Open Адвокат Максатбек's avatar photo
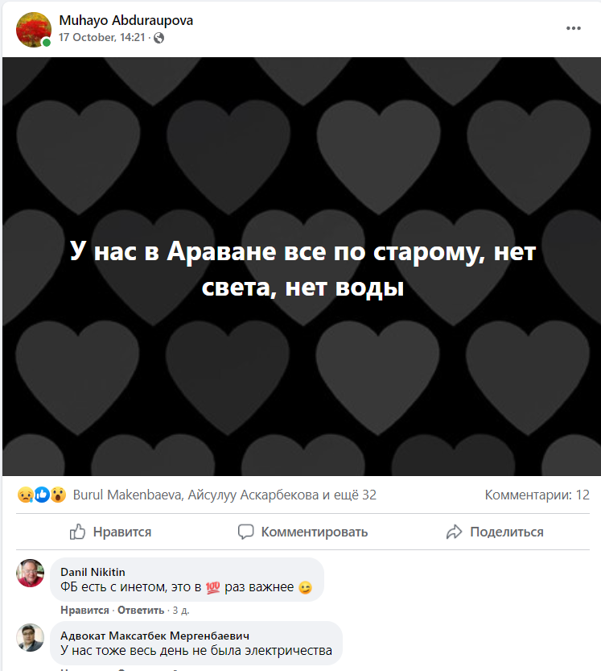The width and height of the screenshot is (601, 671). pyautogui.click(x=30, y=637)
